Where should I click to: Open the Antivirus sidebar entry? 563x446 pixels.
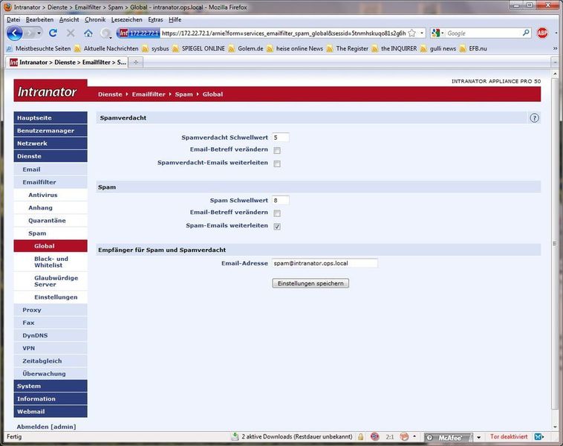click(x=51, y=195)
